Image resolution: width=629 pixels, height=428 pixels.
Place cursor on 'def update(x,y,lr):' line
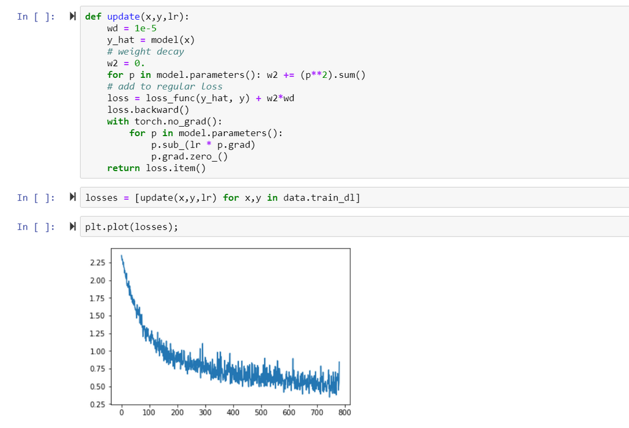(137, 17)
